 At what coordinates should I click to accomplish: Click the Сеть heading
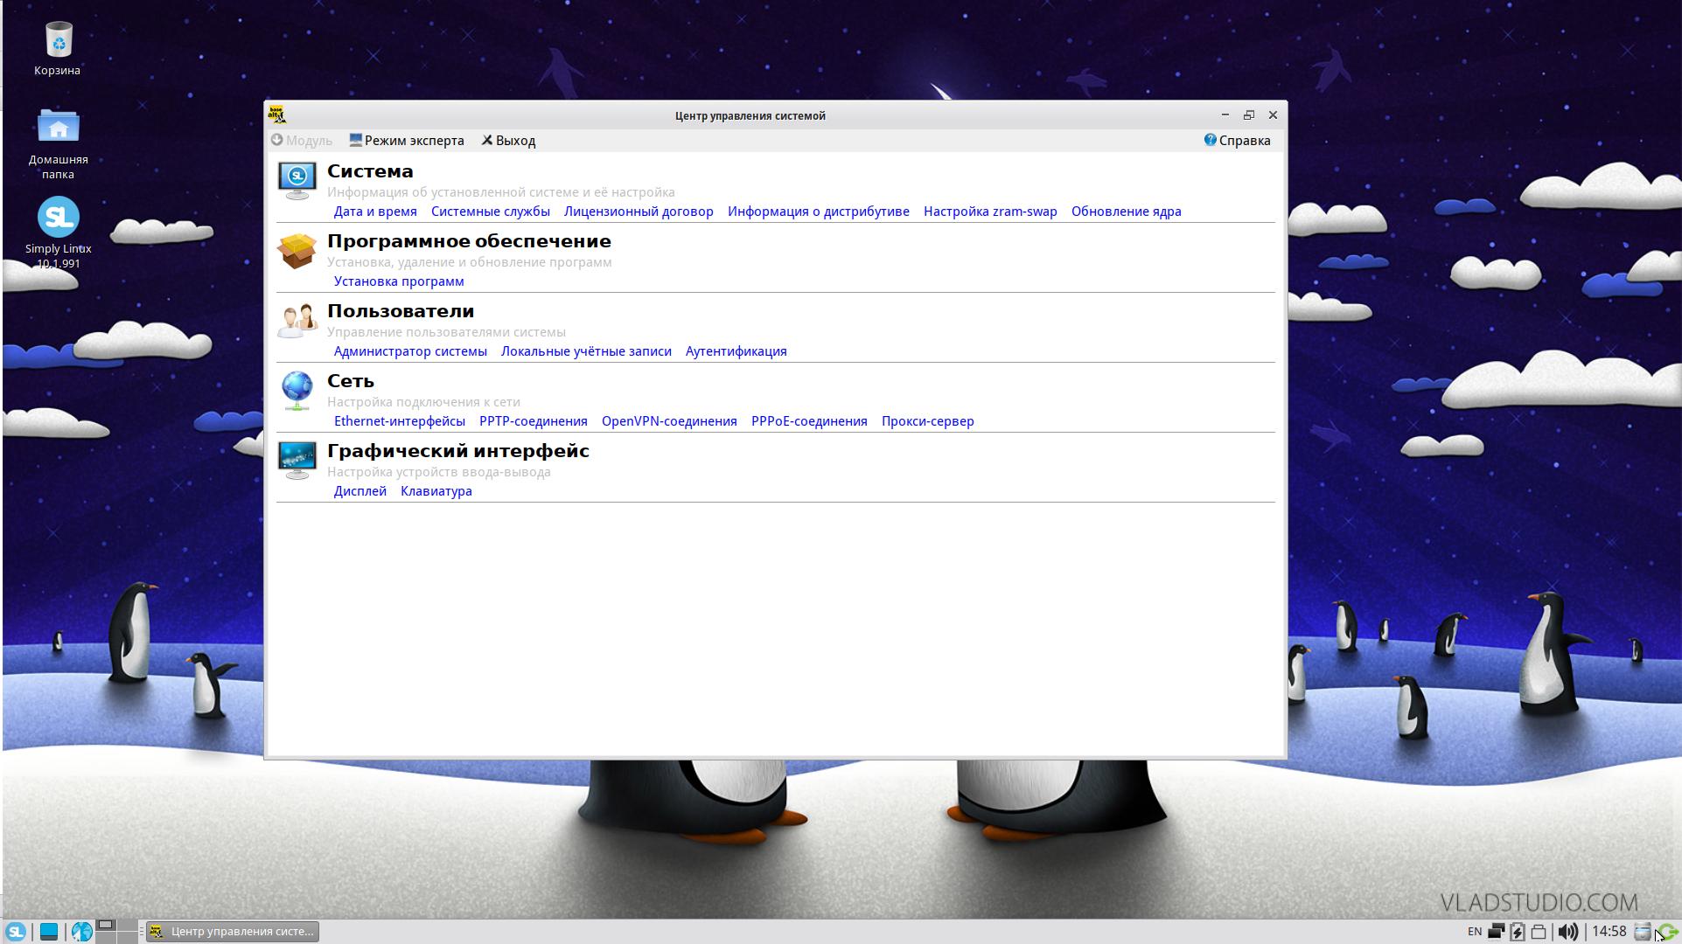coord(351,381)
